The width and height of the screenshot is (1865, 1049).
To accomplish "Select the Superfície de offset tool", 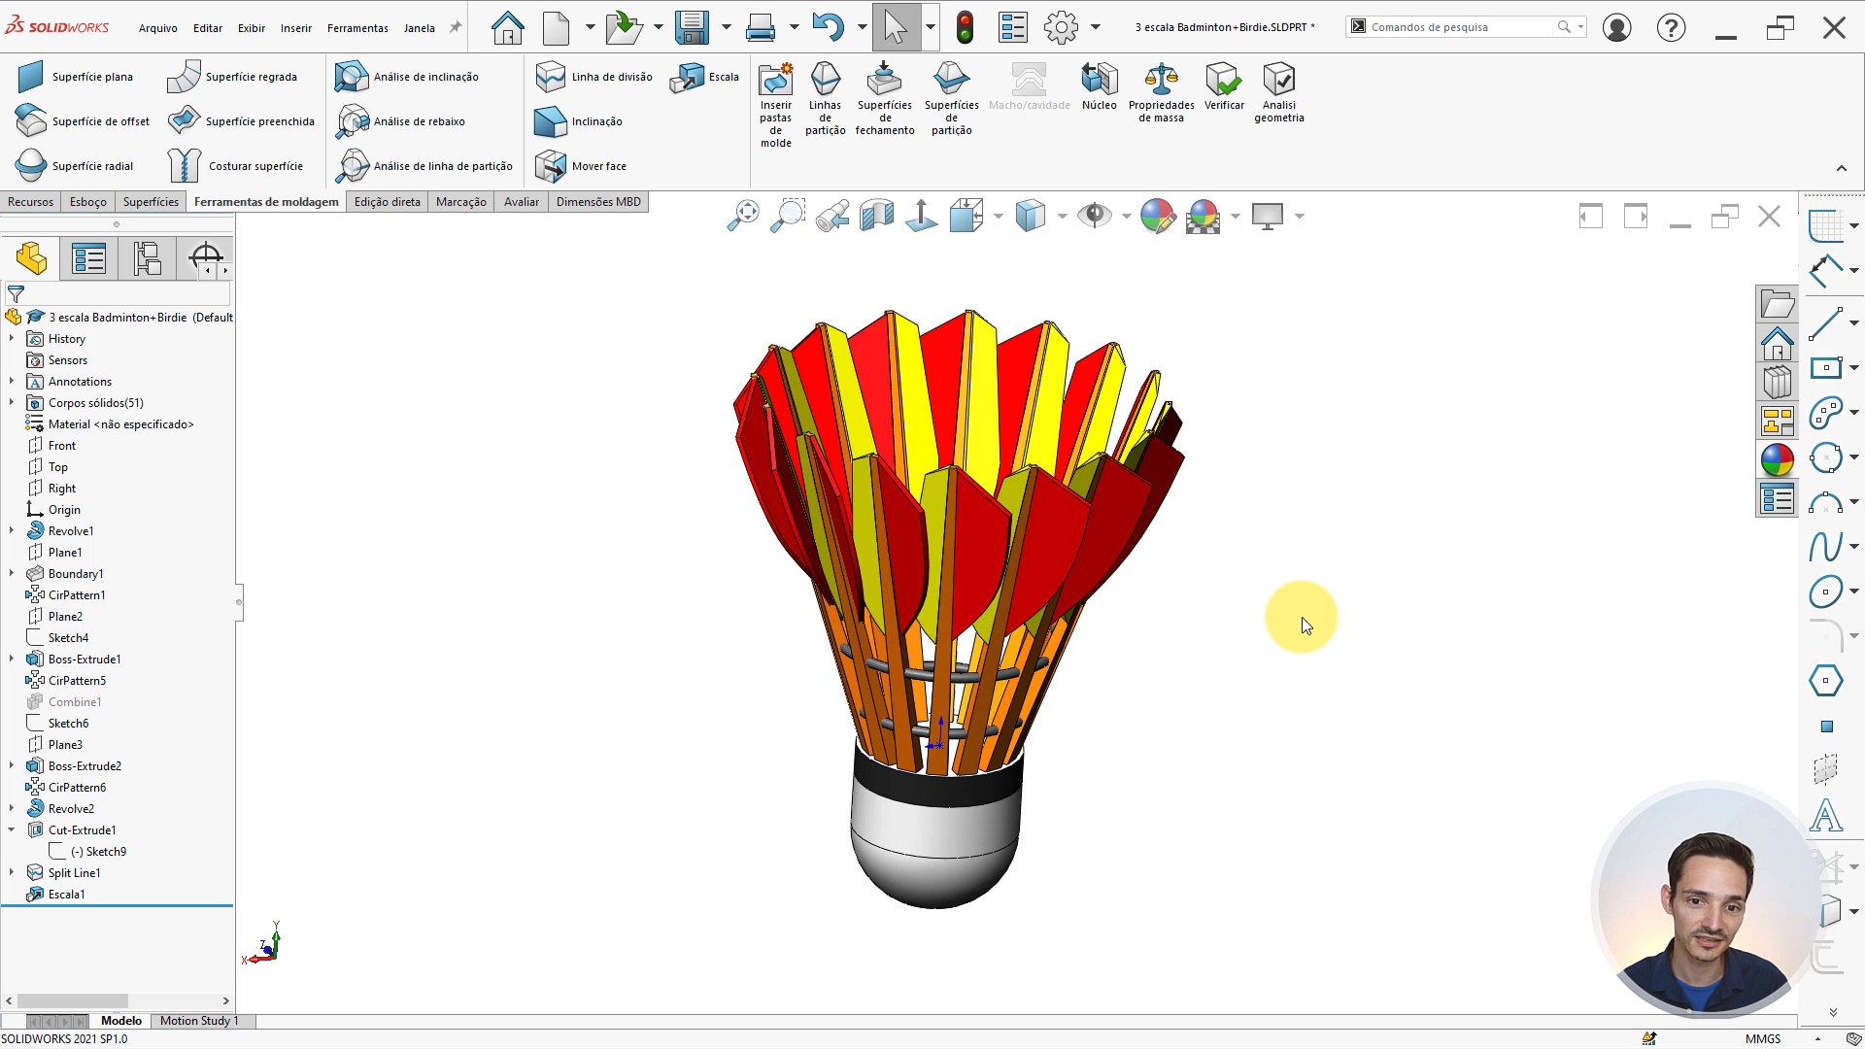I will click(x=83, y=121).
